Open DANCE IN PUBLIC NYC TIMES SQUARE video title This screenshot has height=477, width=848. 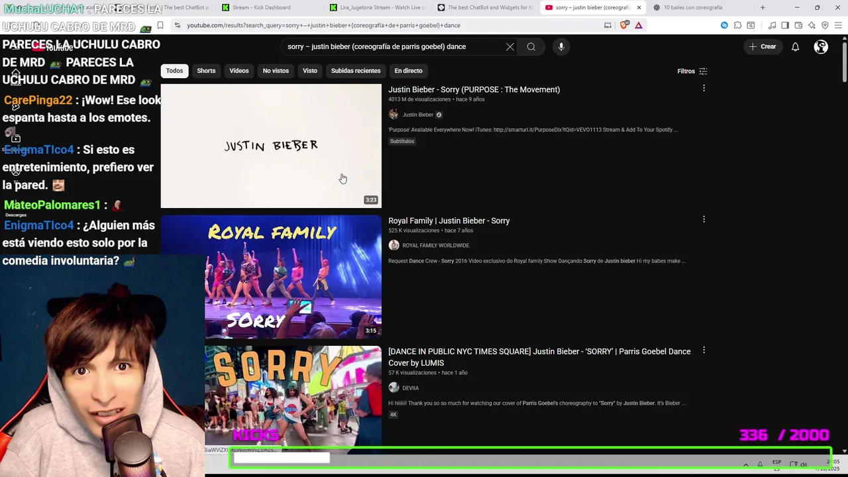539,357
